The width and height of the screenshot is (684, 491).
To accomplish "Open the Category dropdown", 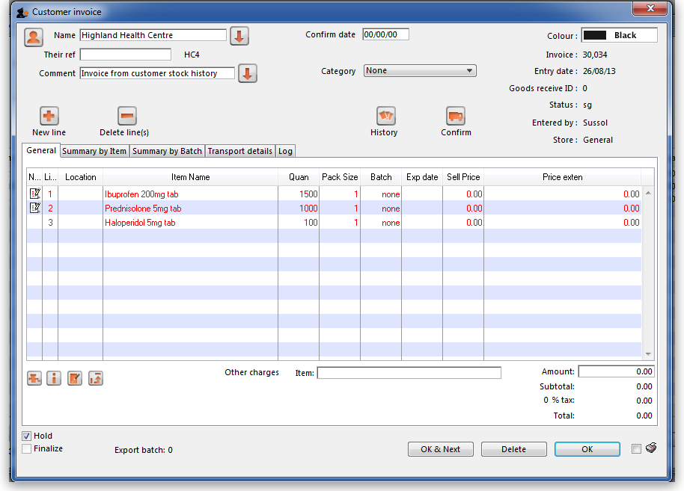I will [x=420, y=71].
